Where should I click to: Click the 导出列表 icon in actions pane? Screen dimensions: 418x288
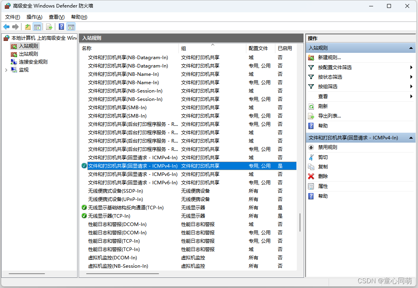[311, 116]
